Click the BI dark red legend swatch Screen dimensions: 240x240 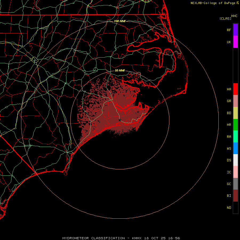click(x=235, y=196)
